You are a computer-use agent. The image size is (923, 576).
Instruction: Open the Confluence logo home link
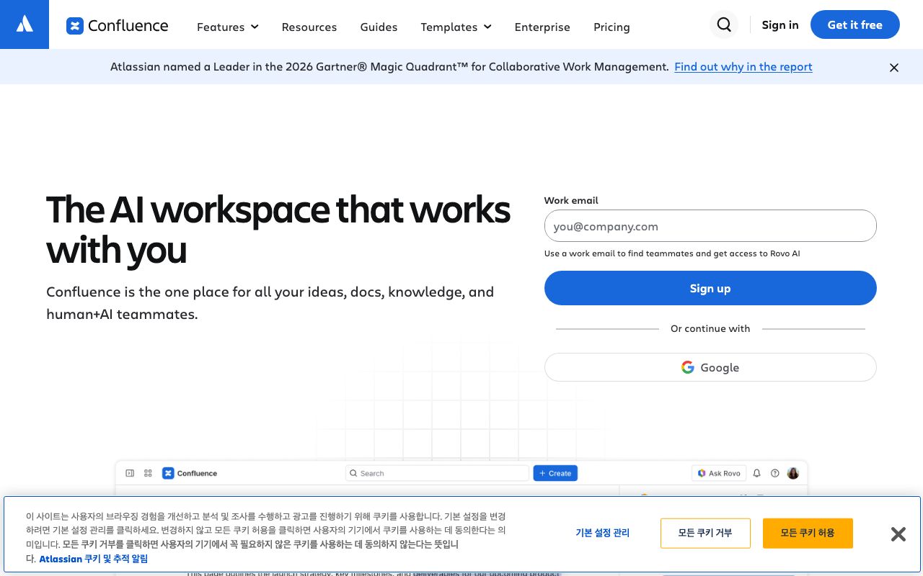(117, 26)
